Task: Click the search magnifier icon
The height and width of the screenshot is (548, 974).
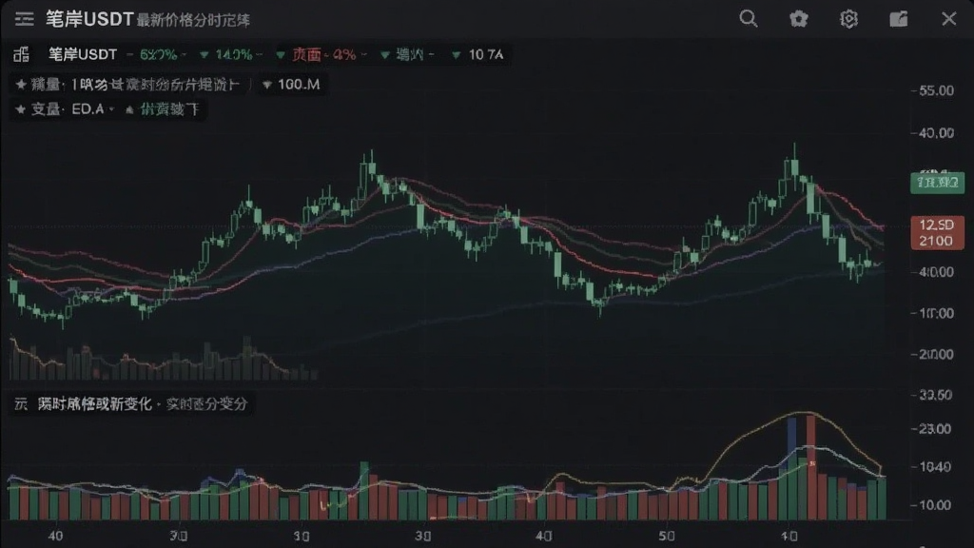Action: coord(749,19)
